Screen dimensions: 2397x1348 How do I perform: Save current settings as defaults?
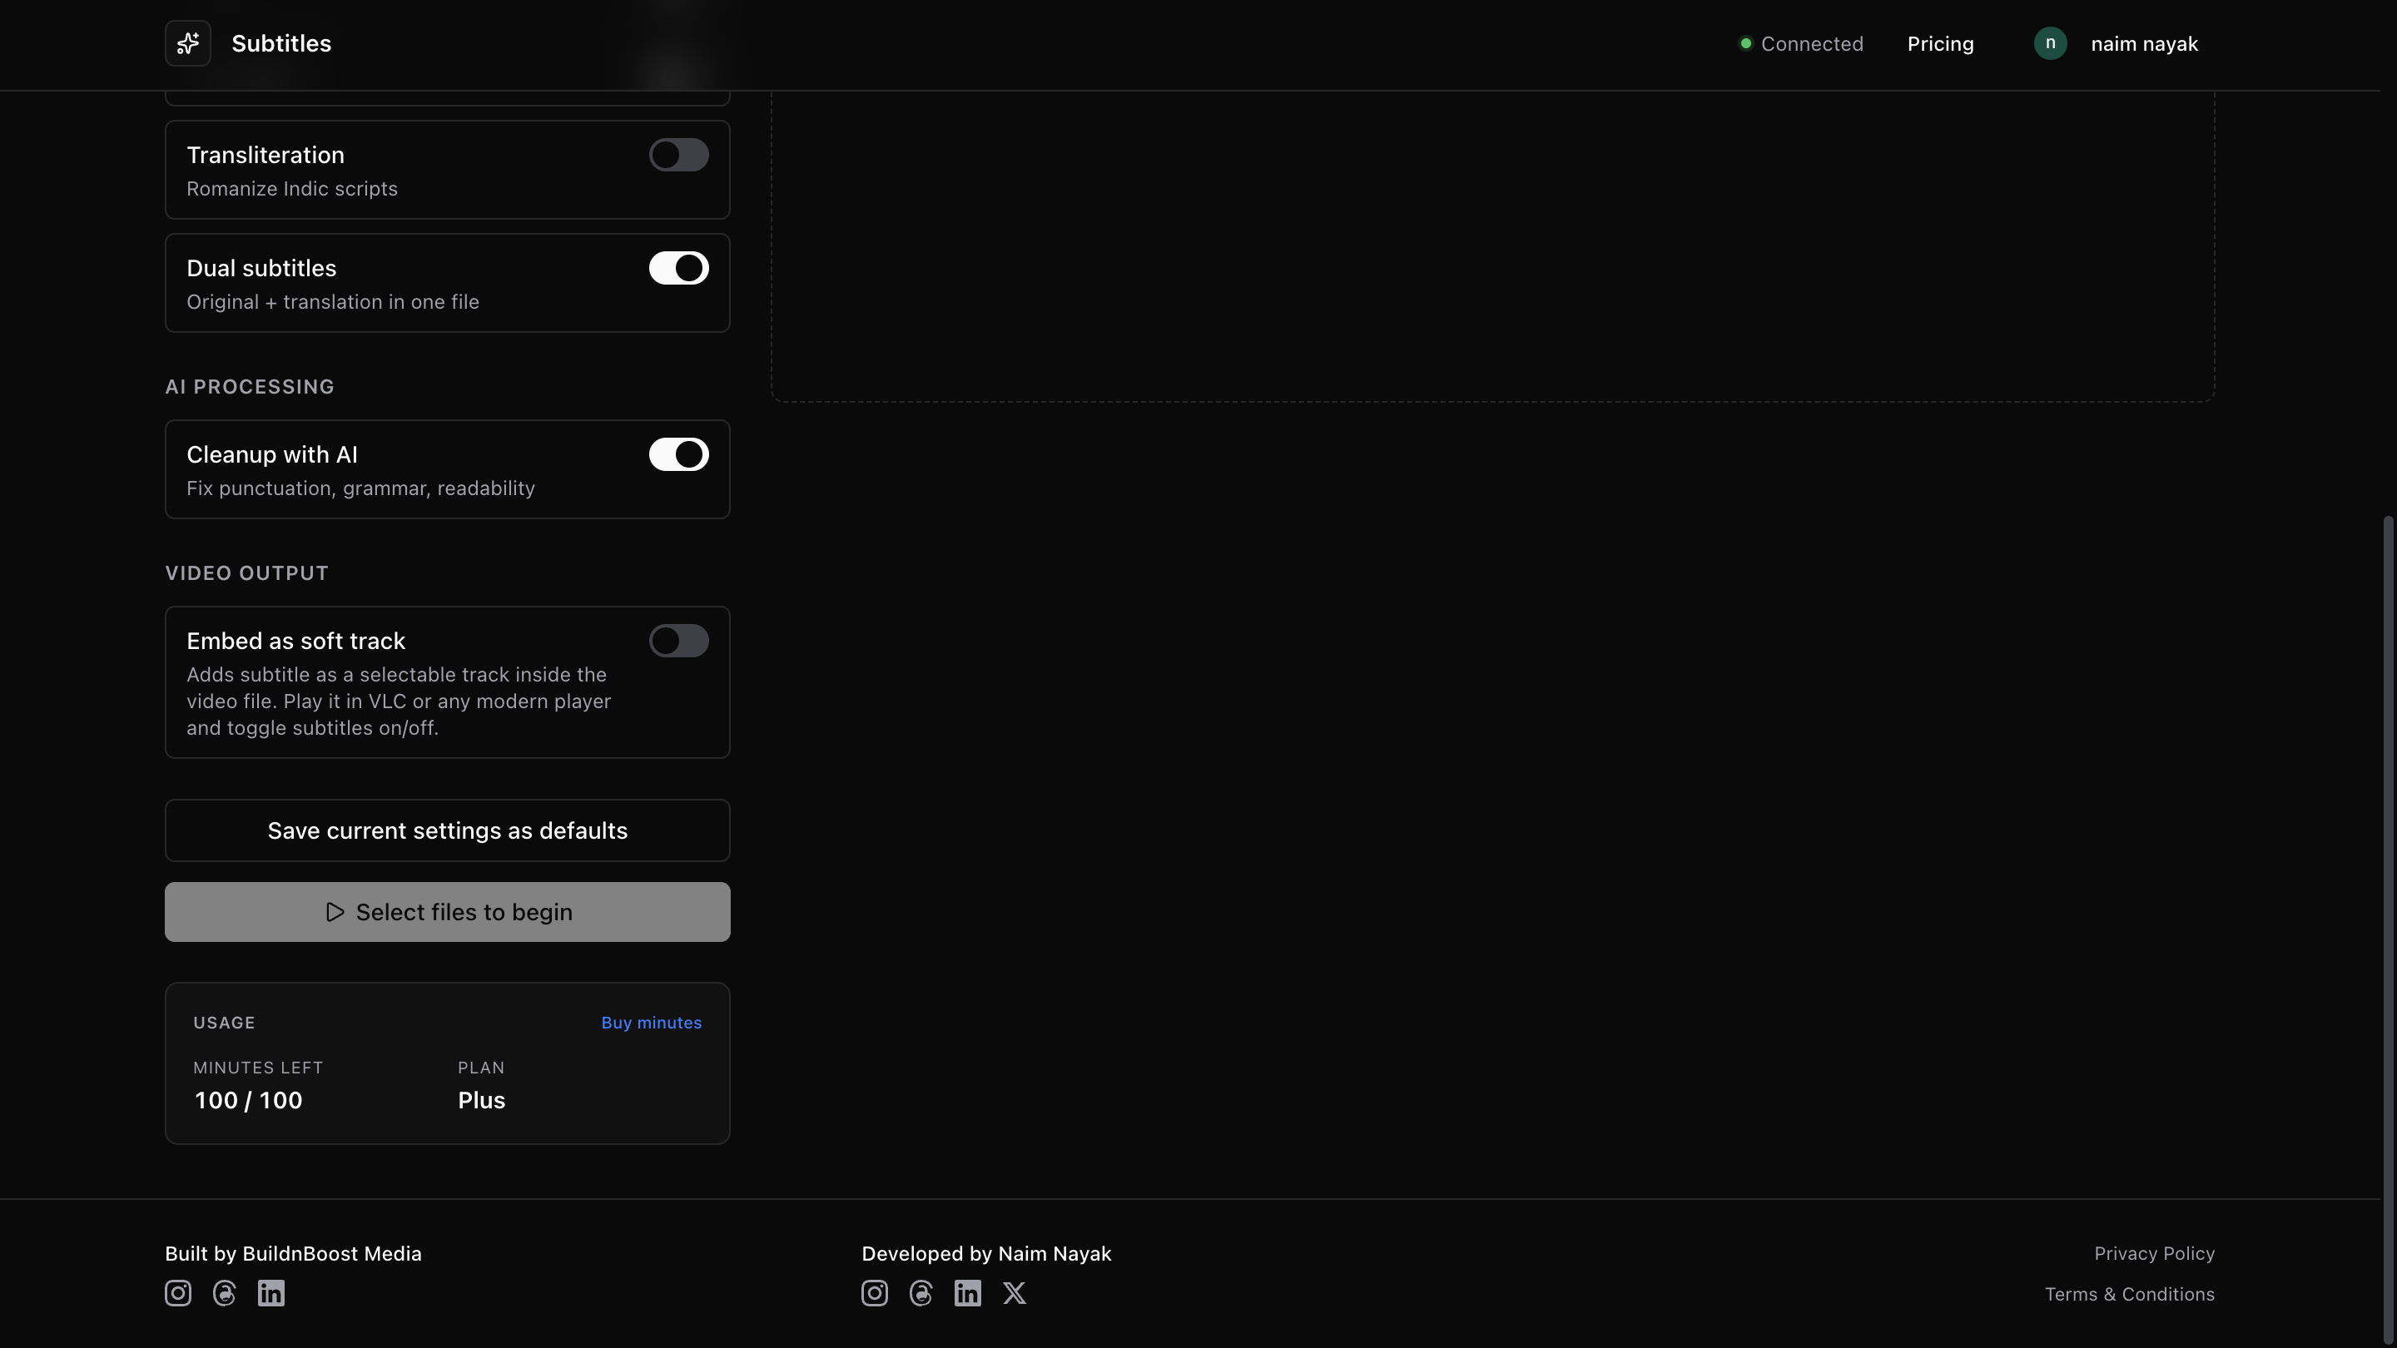[448, 830]
